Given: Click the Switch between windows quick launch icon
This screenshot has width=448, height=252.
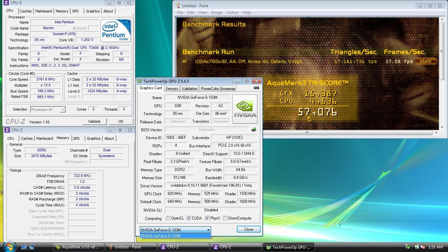Looking at the screenshot, I should (x=31, y=247).
